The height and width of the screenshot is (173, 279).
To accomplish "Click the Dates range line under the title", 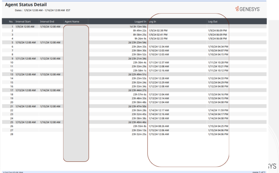I will point(43,10).
